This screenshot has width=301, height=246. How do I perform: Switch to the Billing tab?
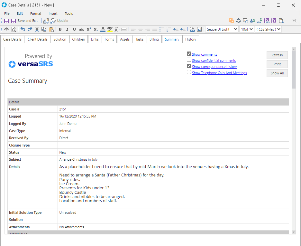pos(154,39)
